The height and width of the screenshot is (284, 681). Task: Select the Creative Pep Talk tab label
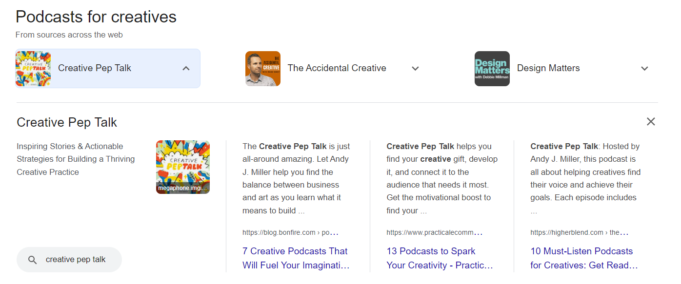(x=95, y=68)
